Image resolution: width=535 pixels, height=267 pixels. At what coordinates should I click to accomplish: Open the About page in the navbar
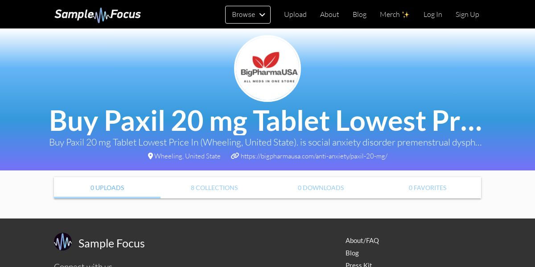pos(329,15)
